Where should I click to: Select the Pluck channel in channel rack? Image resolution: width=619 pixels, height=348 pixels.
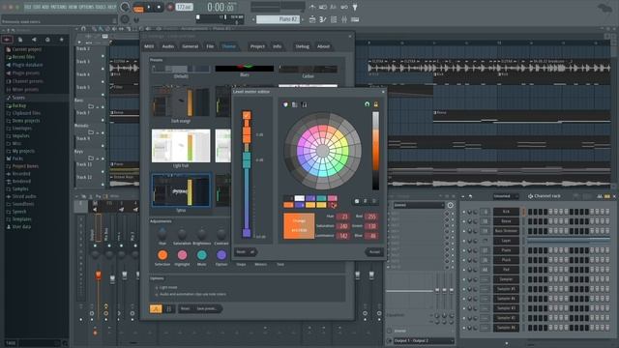pyautogui.click(x=506, y=260)
